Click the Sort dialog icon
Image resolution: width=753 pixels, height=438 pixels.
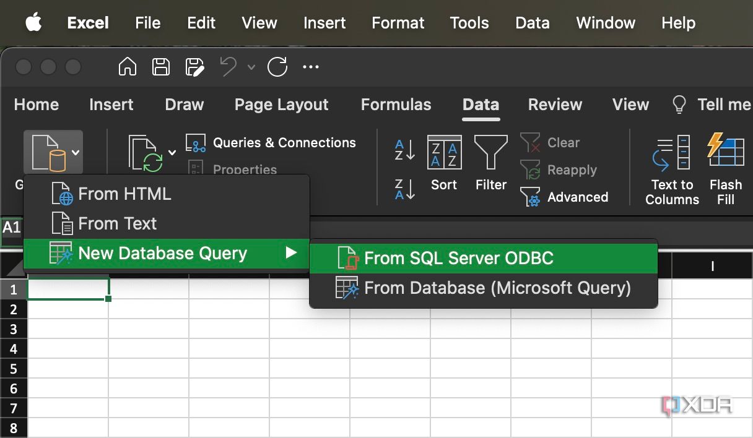coord(444,152)
